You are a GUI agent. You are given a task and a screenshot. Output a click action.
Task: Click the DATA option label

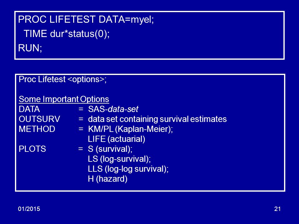click(29, 109)
